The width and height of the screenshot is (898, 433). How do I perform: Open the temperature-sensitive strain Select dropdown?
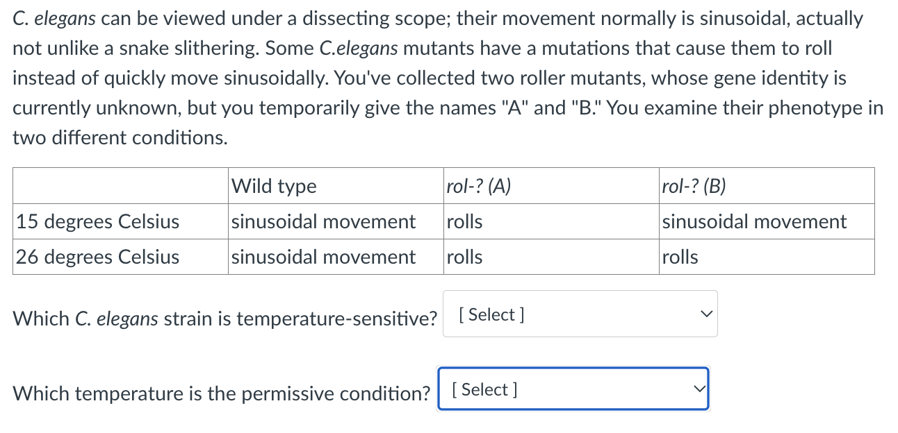coord(579,314)
